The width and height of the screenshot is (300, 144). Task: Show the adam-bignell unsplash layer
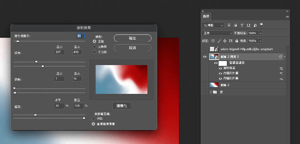pos(204,49)
